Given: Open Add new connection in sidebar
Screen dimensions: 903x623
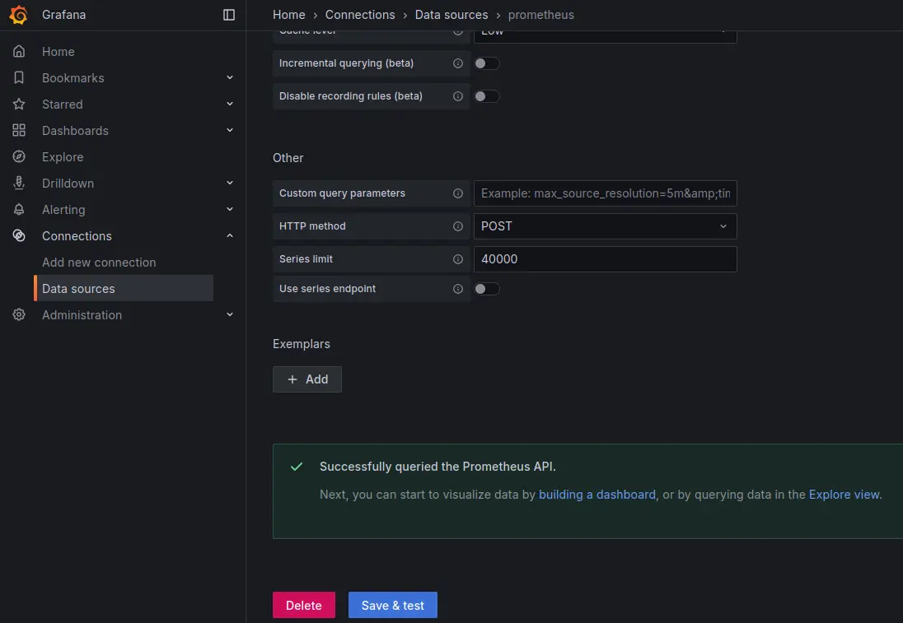Looking at the screenshot, I should (99, 262).
